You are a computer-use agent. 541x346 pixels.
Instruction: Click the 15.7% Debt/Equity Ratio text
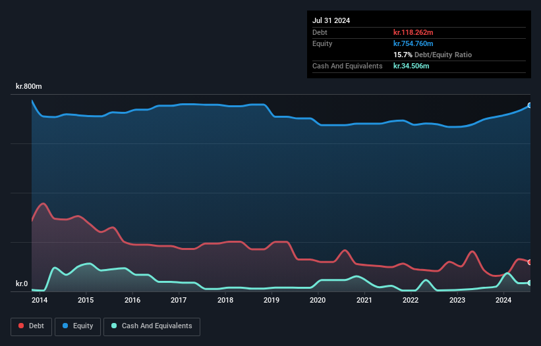point(433,55)
